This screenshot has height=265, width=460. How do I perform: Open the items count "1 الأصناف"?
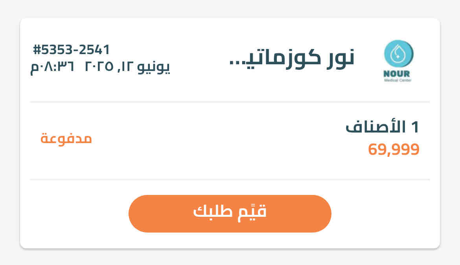[383, 127]
